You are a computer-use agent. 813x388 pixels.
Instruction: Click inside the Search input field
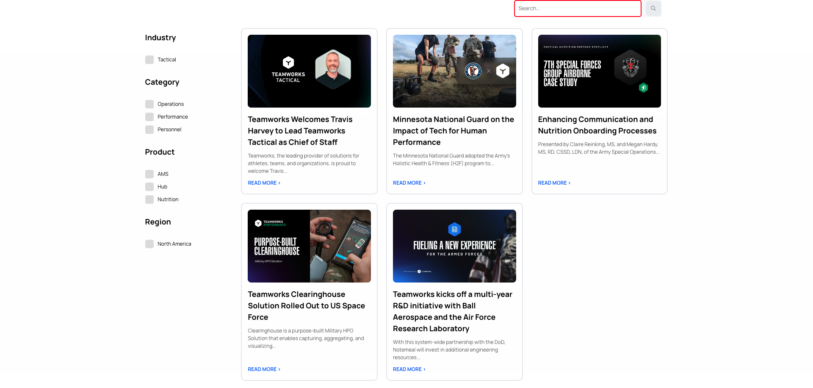(x=577, y=8)
